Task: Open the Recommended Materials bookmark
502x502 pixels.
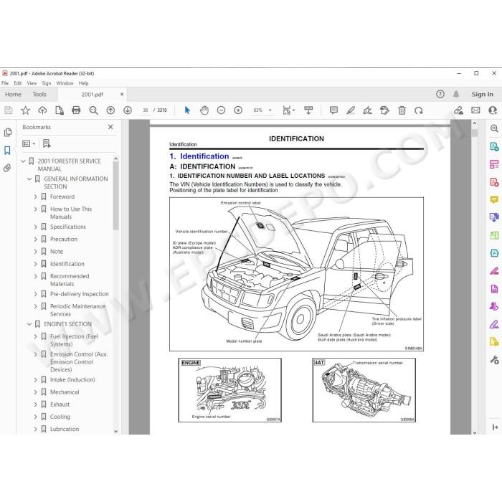Action: (70, 280)
